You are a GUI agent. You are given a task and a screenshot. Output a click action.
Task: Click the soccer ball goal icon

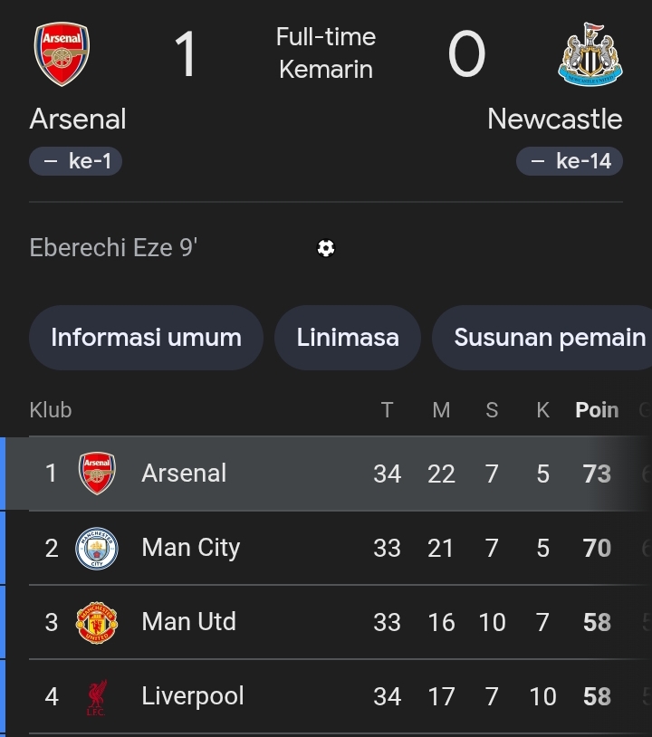click(326, 248)
